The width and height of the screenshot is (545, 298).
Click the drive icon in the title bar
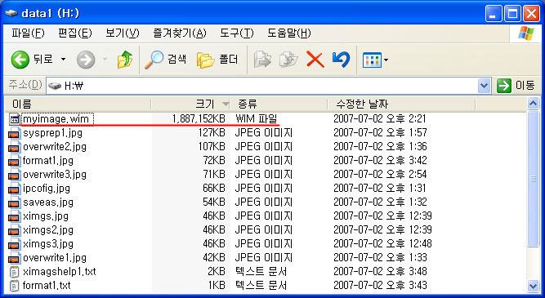(11, 14)
